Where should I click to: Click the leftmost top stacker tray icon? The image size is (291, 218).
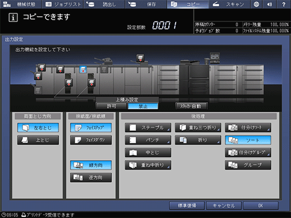[x=42, y=67]
